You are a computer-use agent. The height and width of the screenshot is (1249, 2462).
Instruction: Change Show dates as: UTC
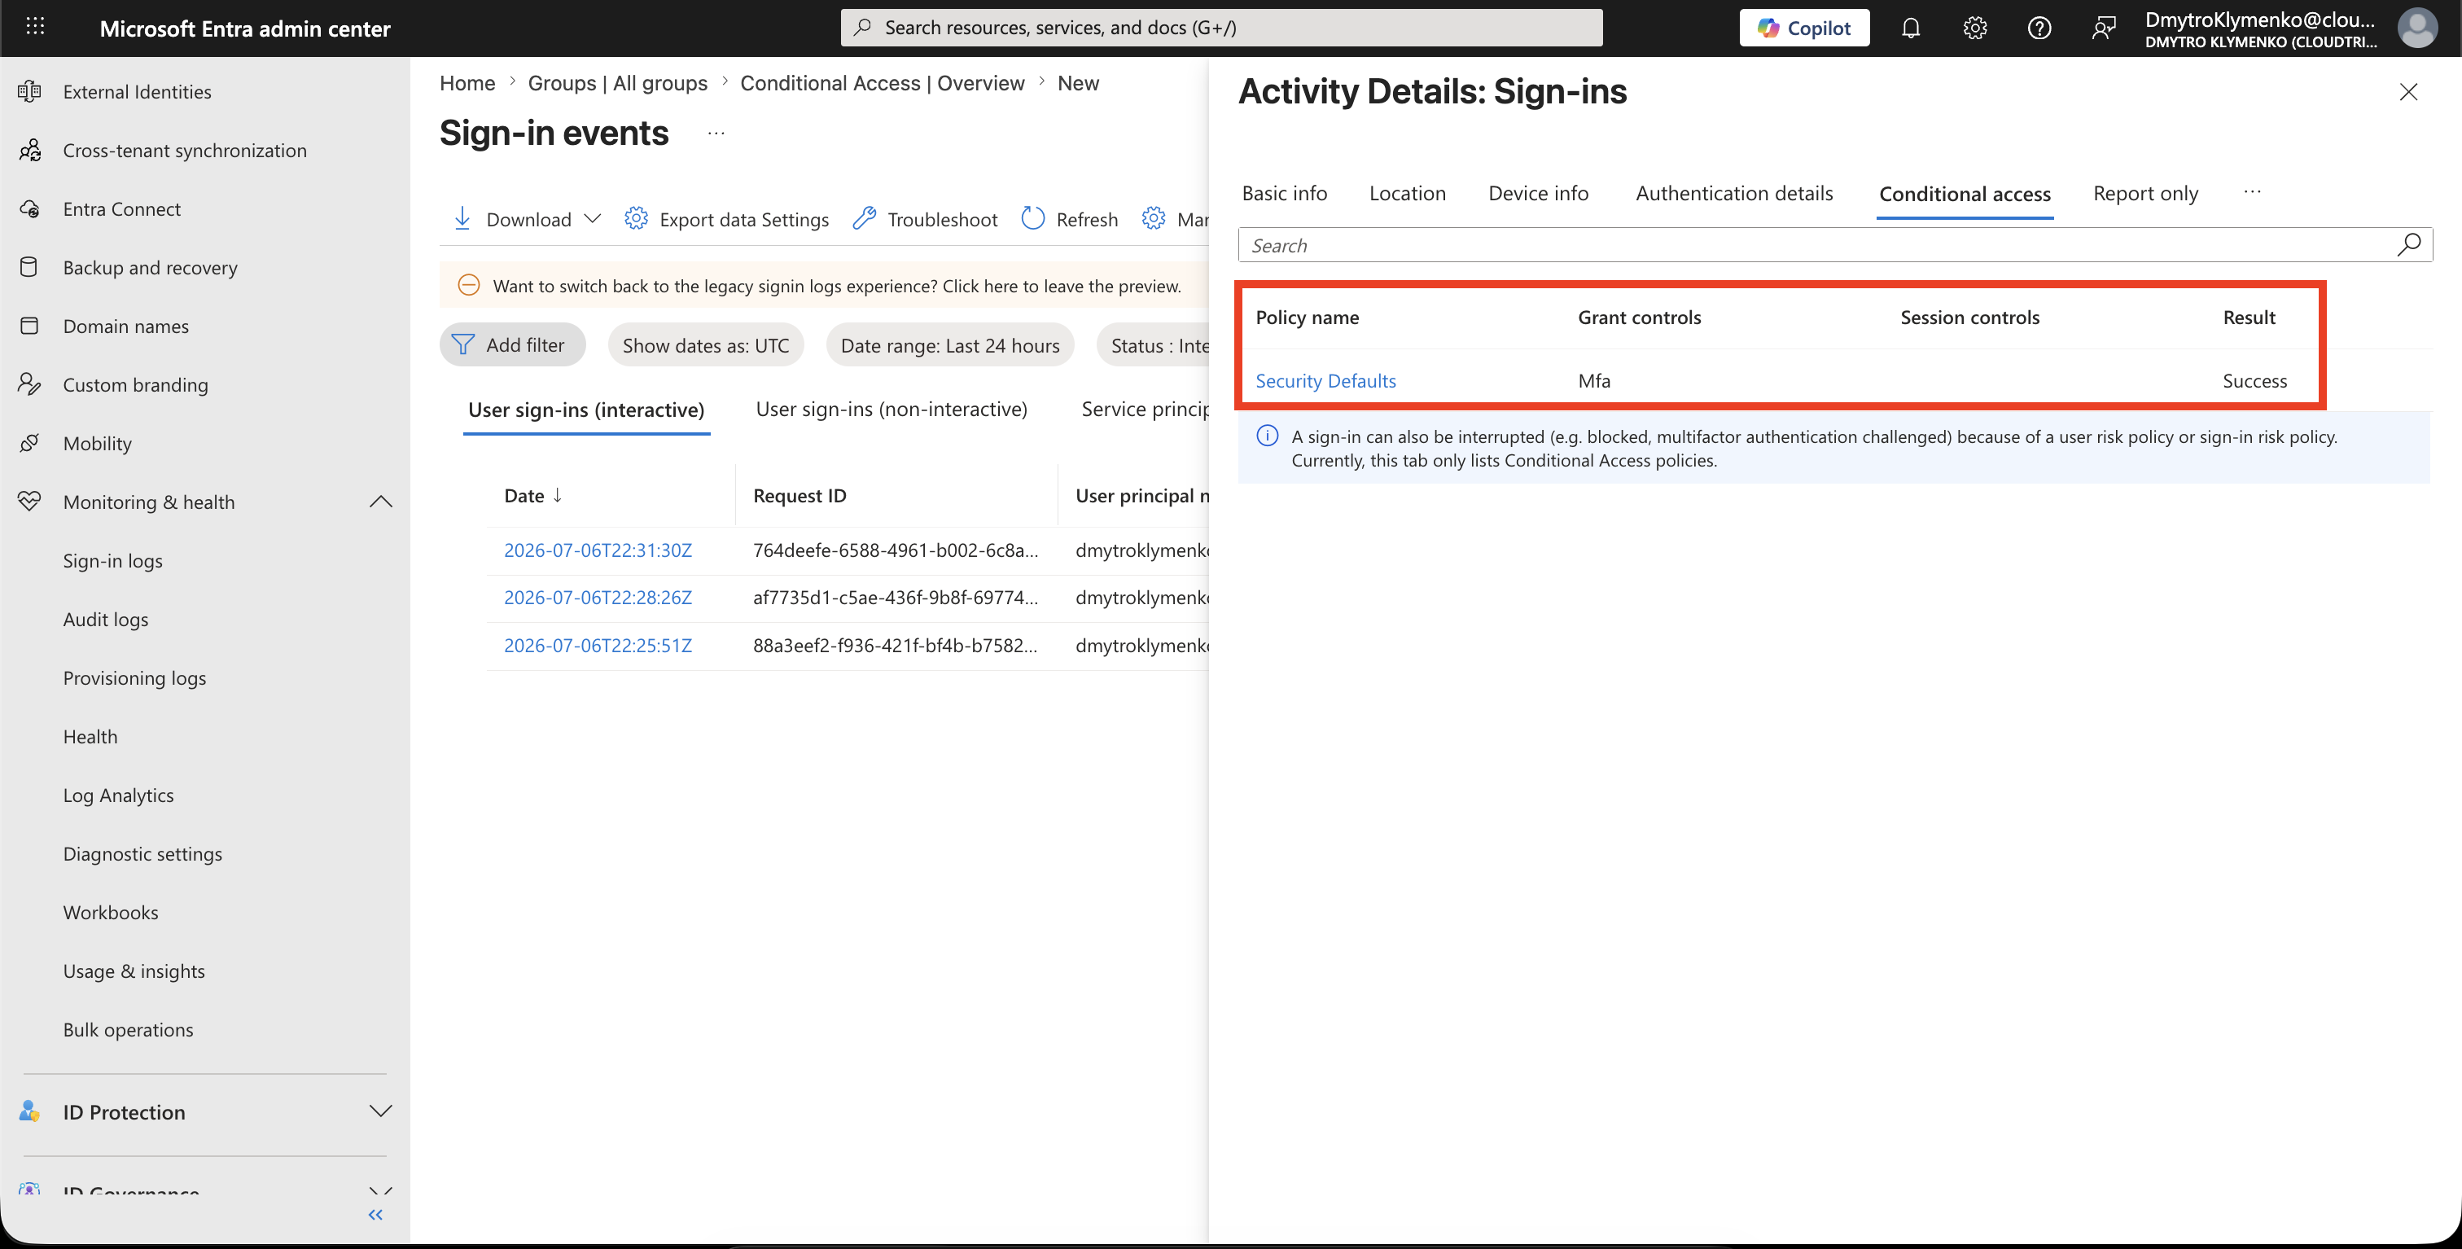coord(705,345)
